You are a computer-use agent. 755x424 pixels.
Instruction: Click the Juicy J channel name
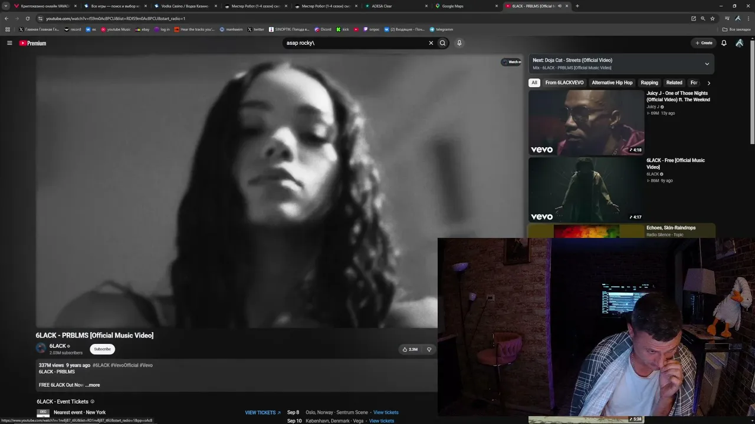point(653,107)
